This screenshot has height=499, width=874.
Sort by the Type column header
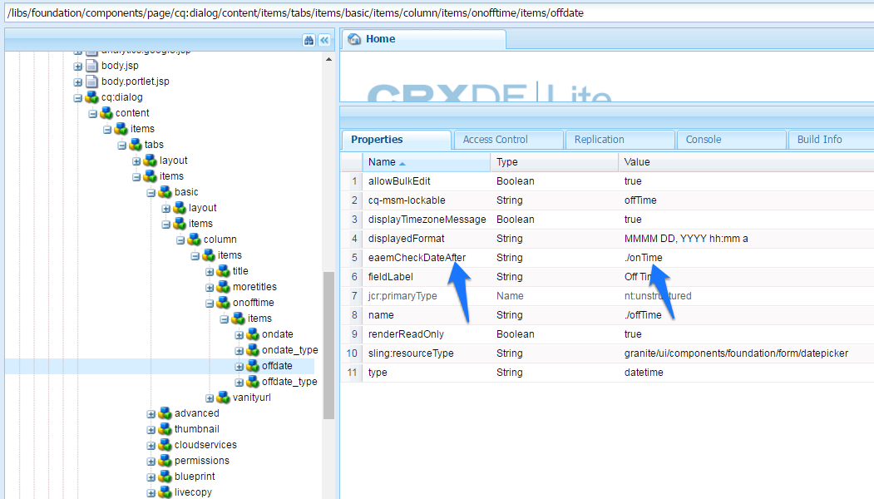point(554,162)
